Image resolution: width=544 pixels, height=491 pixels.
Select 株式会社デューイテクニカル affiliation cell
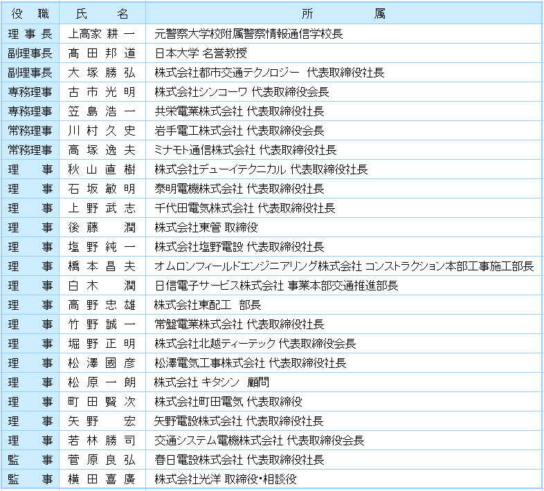pos(344,169)
